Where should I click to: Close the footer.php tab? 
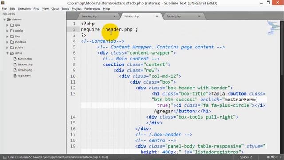(x=199, y=16)
